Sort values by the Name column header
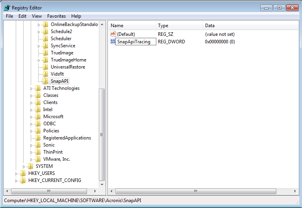302x208 pixels. (x=132, y=26)
